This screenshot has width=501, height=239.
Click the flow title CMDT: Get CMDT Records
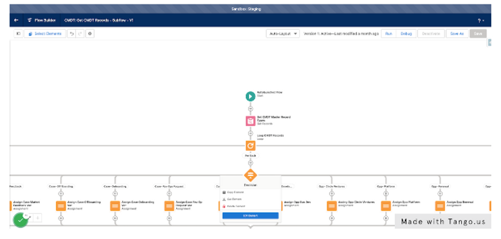coord(99,21)
